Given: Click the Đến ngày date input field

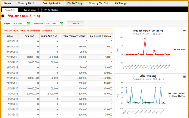Looking at the screenshot, I should tap(52, 24).
